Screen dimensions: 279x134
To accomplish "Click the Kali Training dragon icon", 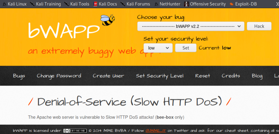I will click(x=32, y=4).
